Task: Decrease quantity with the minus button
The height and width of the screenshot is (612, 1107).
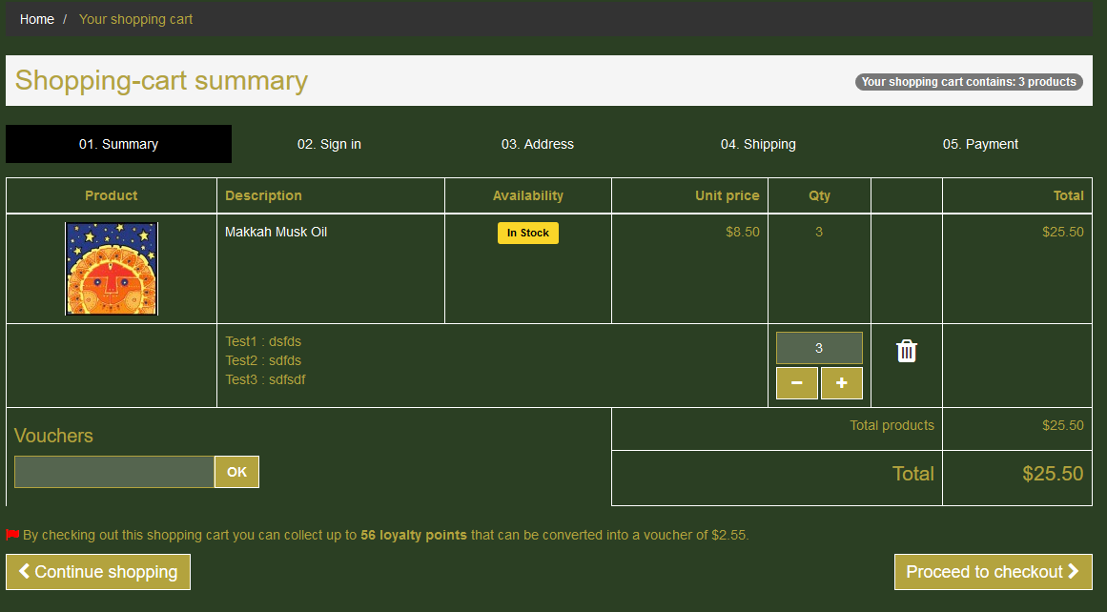Action: click(x=797, y=383)
